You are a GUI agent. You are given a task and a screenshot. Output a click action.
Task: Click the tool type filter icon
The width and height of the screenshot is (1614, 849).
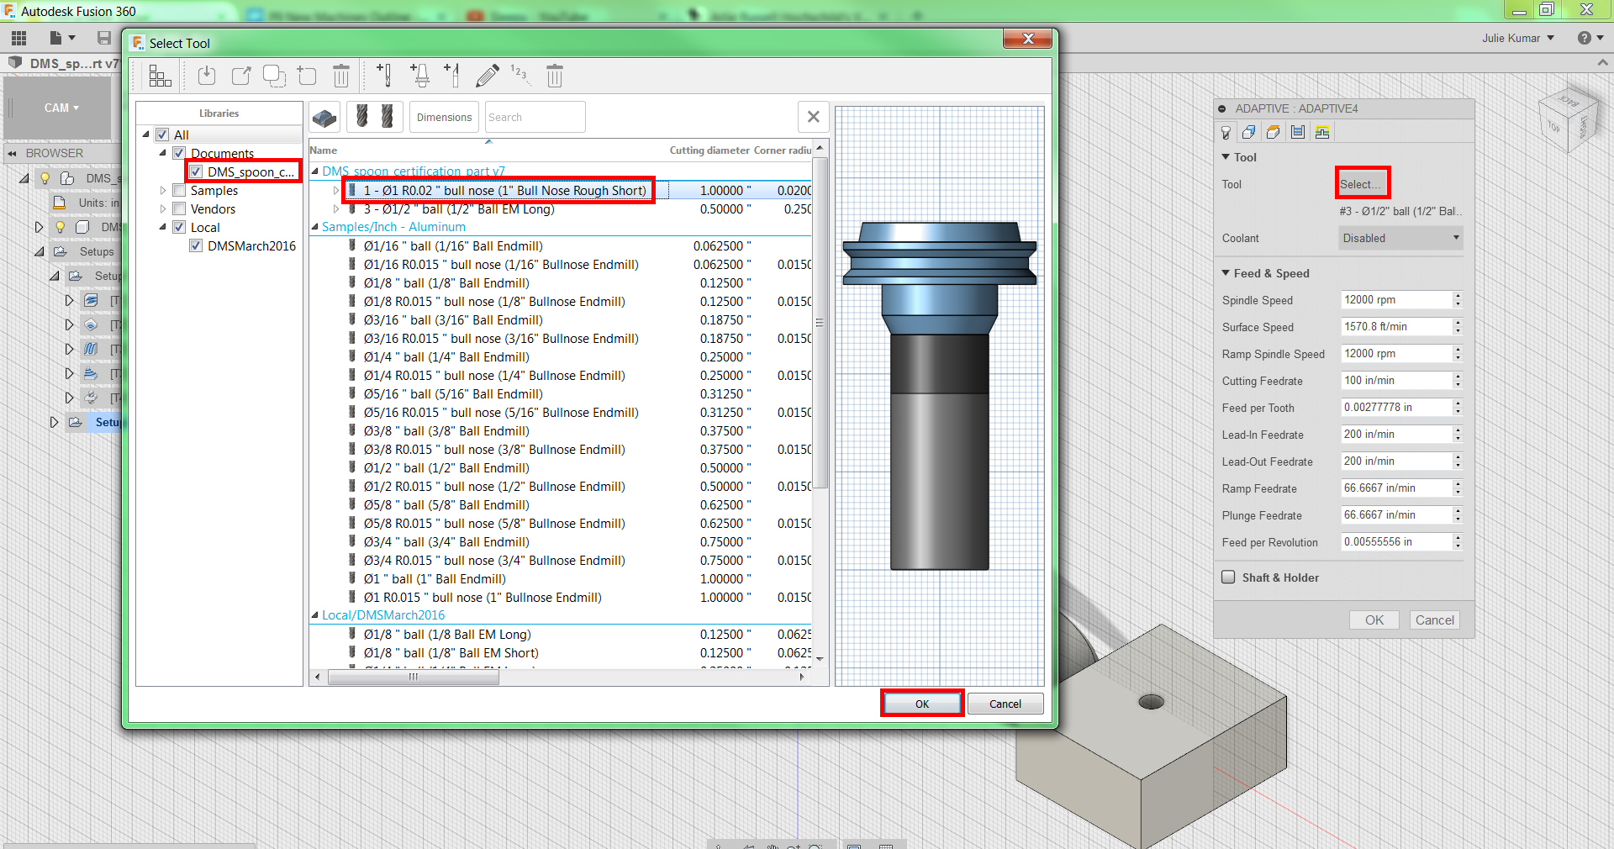pos(375,117)
